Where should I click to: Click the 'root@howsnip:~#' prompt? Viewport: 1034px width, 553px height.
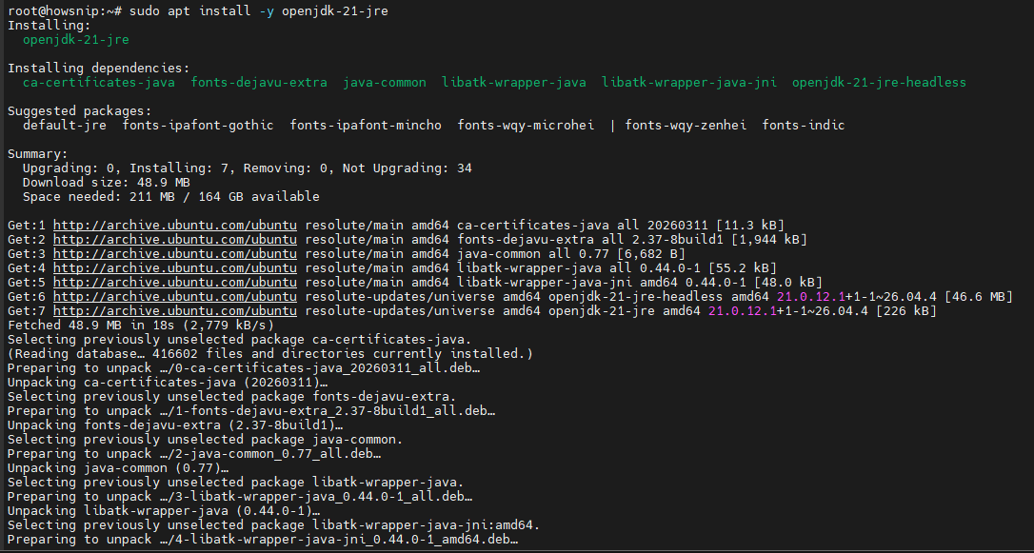click(65, 11)
